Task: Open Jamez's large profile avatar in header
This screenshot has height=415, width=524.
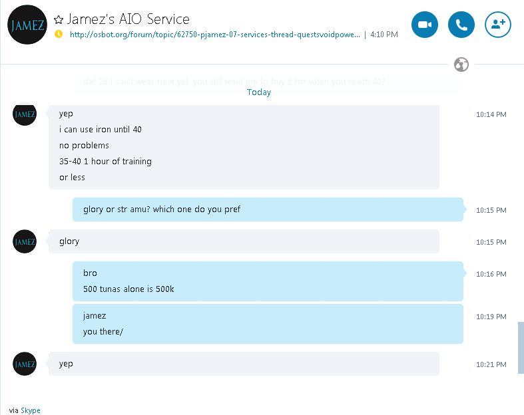Action: 27,25
